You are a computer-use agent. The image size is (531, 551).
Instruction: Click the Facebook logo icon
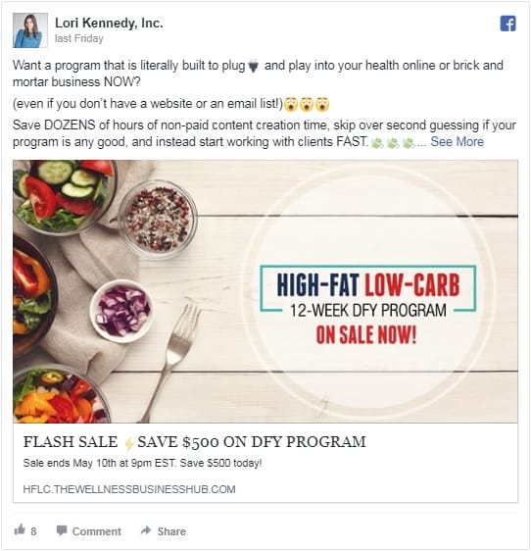507,24
